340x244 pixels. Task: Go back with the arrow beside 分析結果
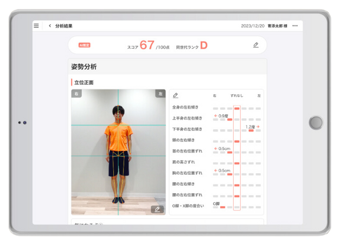click(50, 25)
